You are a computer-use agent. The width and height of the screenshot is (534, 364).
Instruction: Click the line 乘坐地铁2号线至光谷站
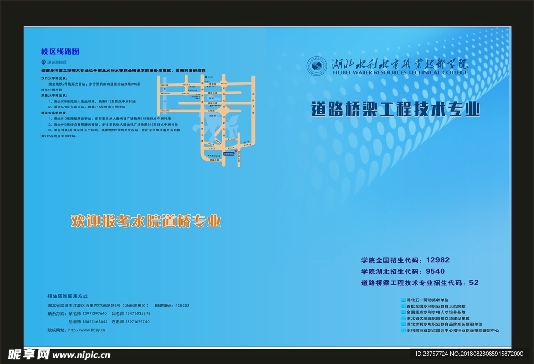tap(91, 87)
